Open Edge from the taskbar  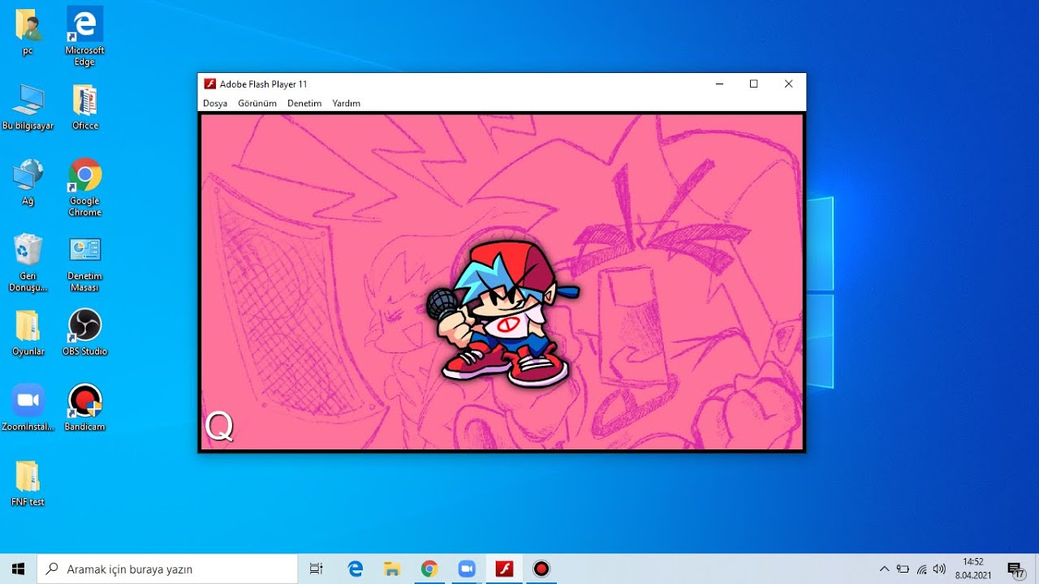[x=355, y=569]
